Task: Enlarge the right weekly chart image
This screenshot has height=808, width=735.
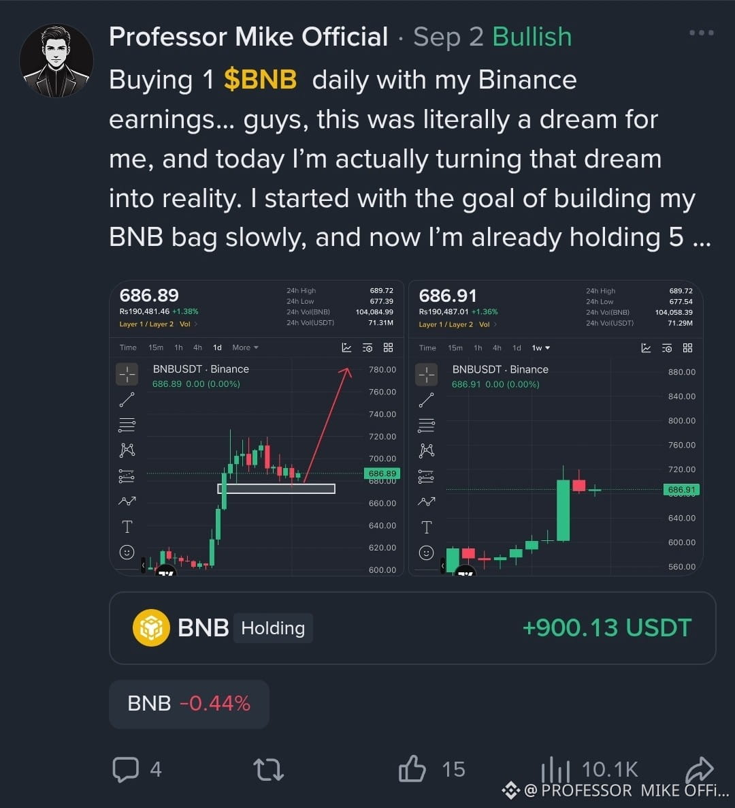Action: [556, 428]
